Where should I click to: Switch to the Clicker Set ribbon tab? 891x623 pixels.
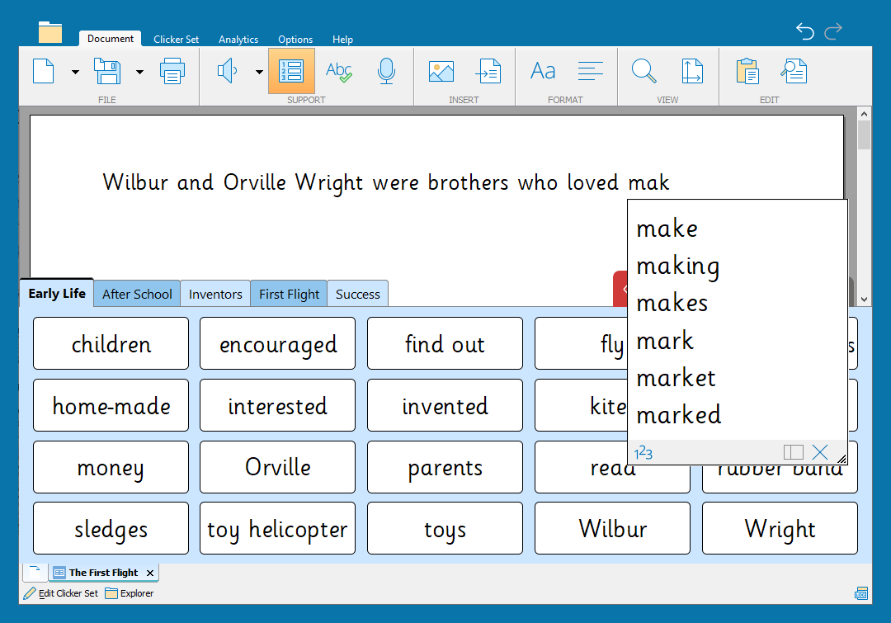[x=176, y=39]
